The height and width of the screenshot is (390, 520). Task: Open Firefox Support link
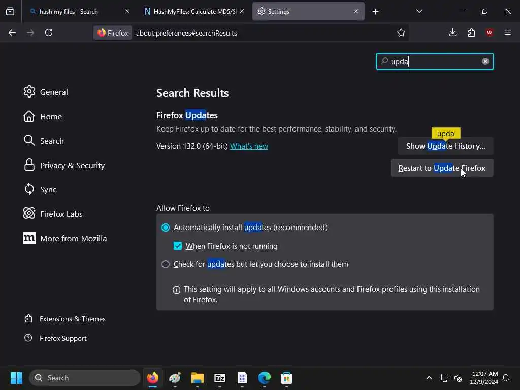pos(56,338)
